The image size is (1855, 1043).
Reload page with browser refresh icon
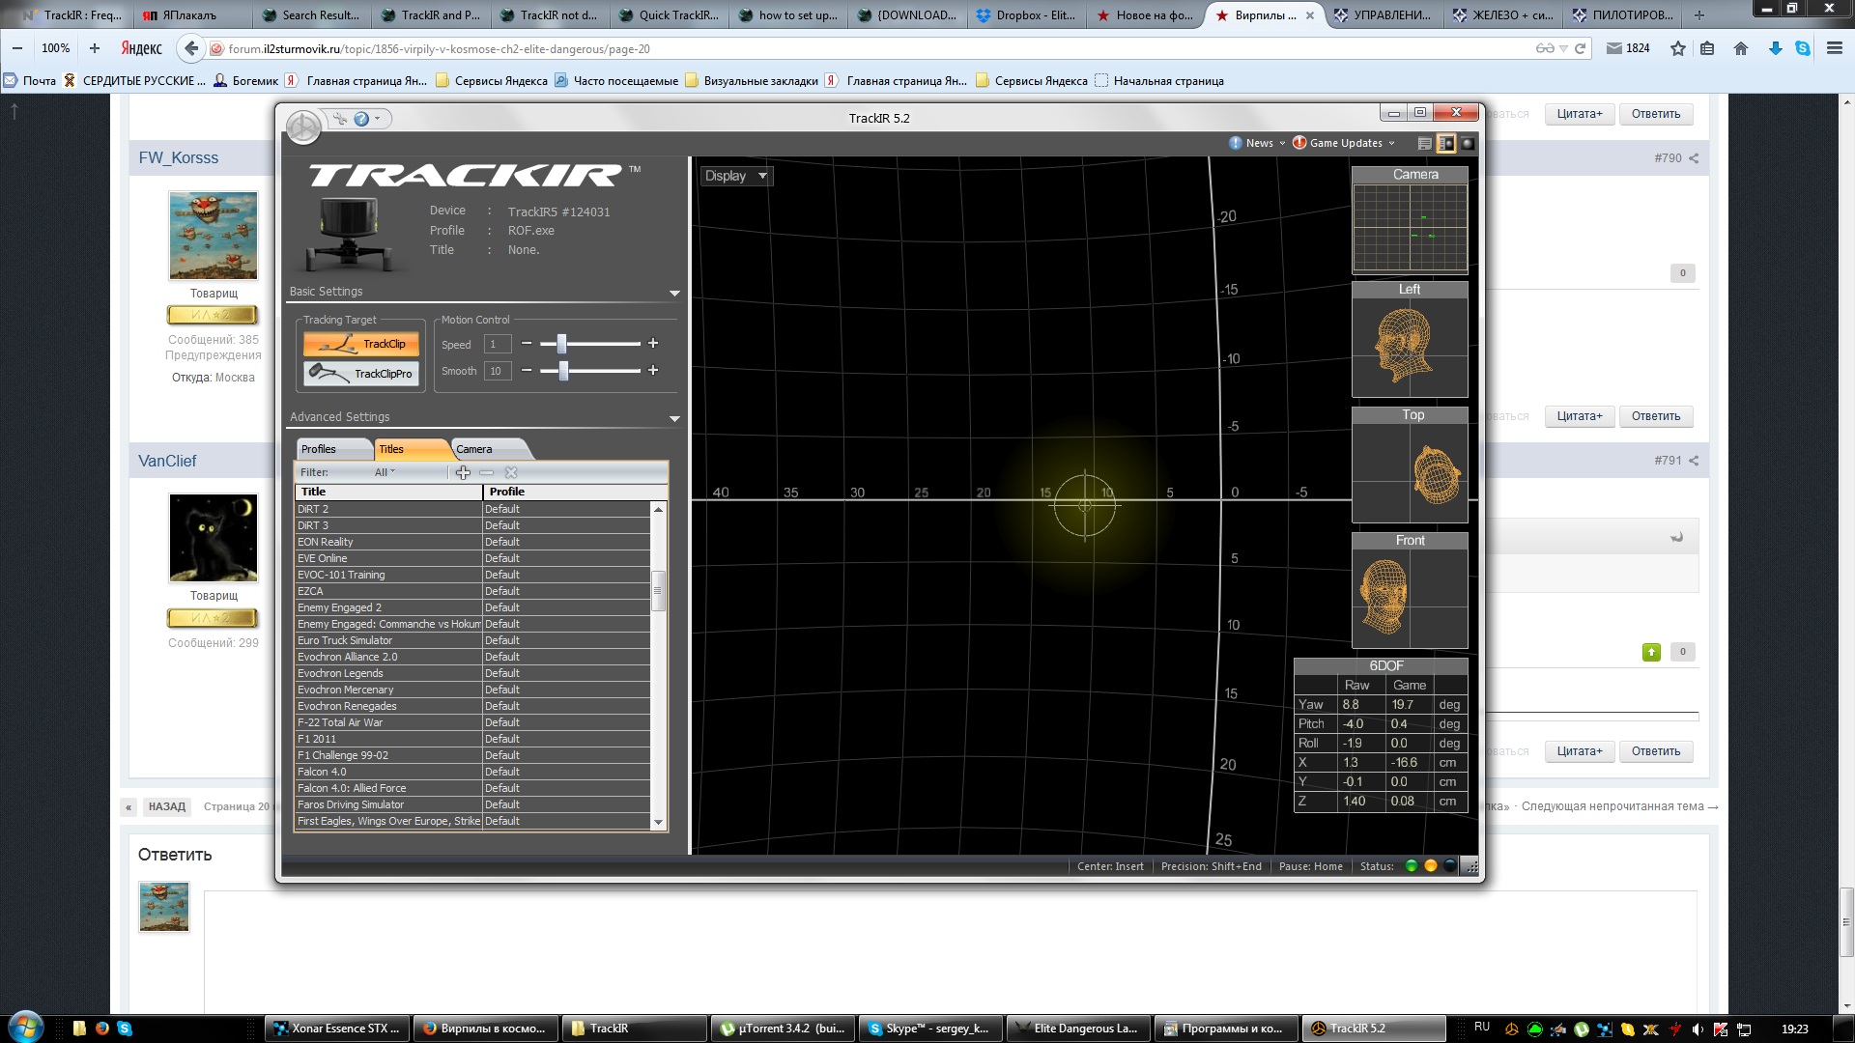[x=1581, y=48]
